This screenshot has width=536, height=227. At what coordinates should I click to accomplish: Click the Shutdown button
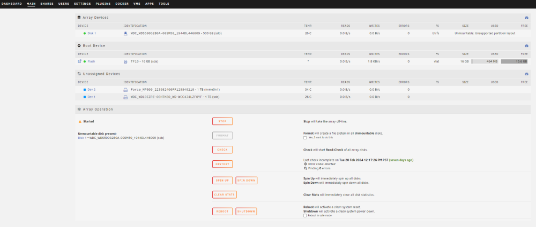click(x=247, y=212)
